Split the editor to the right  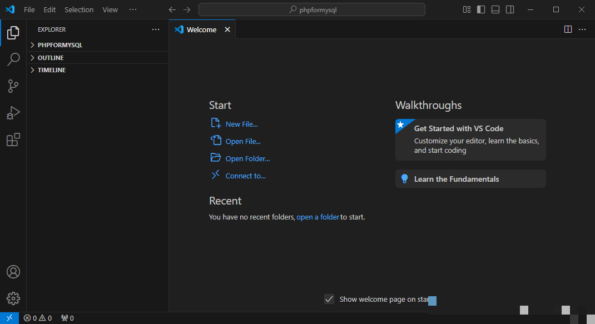(568, 29)
